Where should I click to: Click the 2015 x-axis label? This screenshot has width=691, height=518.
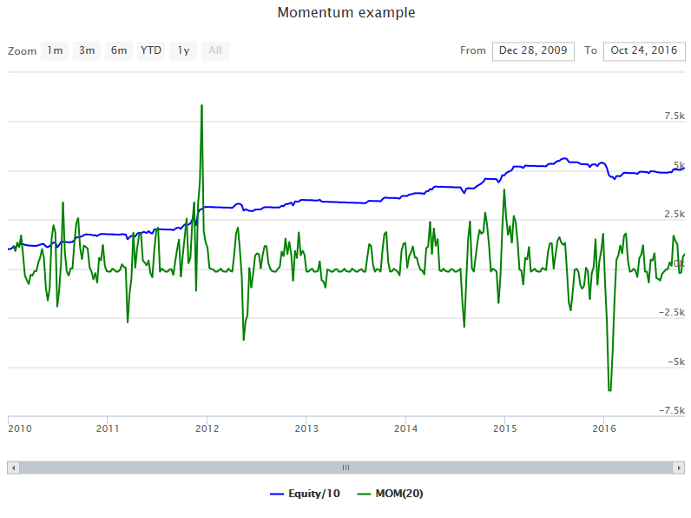(x=505, y=428)
